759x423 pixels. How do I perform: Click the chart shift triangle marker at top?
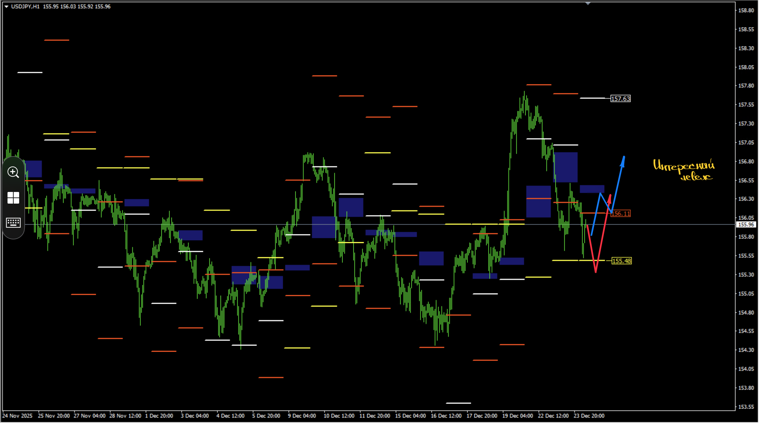[588, 4]
